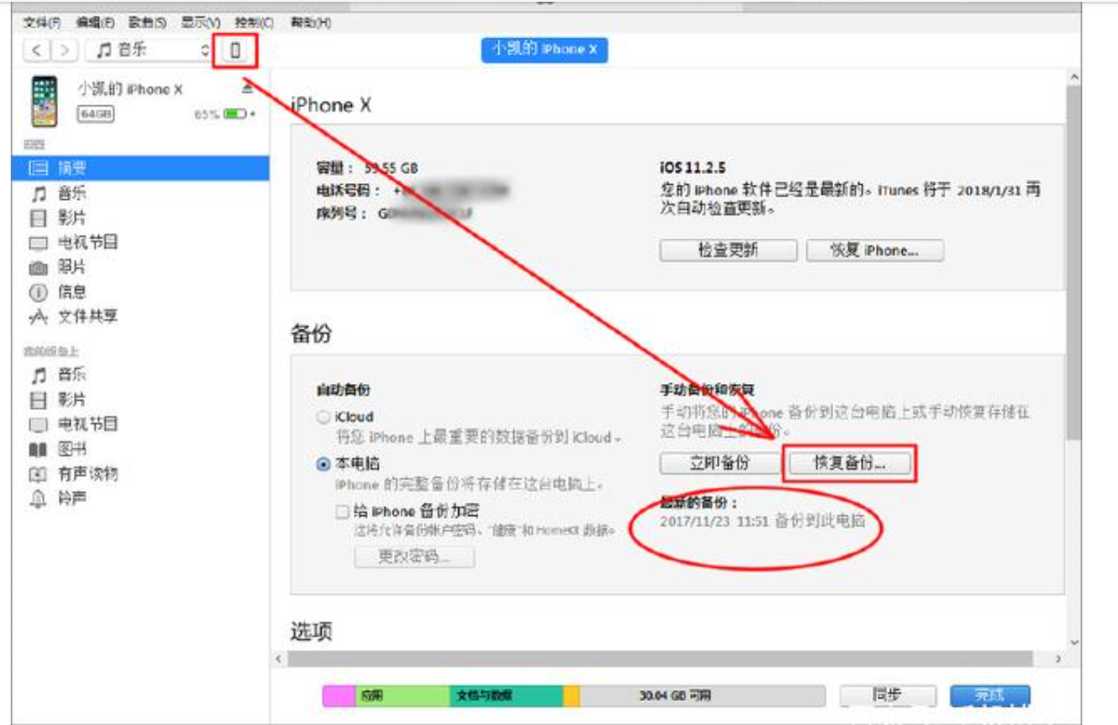Viewport: 1118px width, 725px height.
Task: Click the 音乐 icon under device settings
Action: click(x=38, y=193)
